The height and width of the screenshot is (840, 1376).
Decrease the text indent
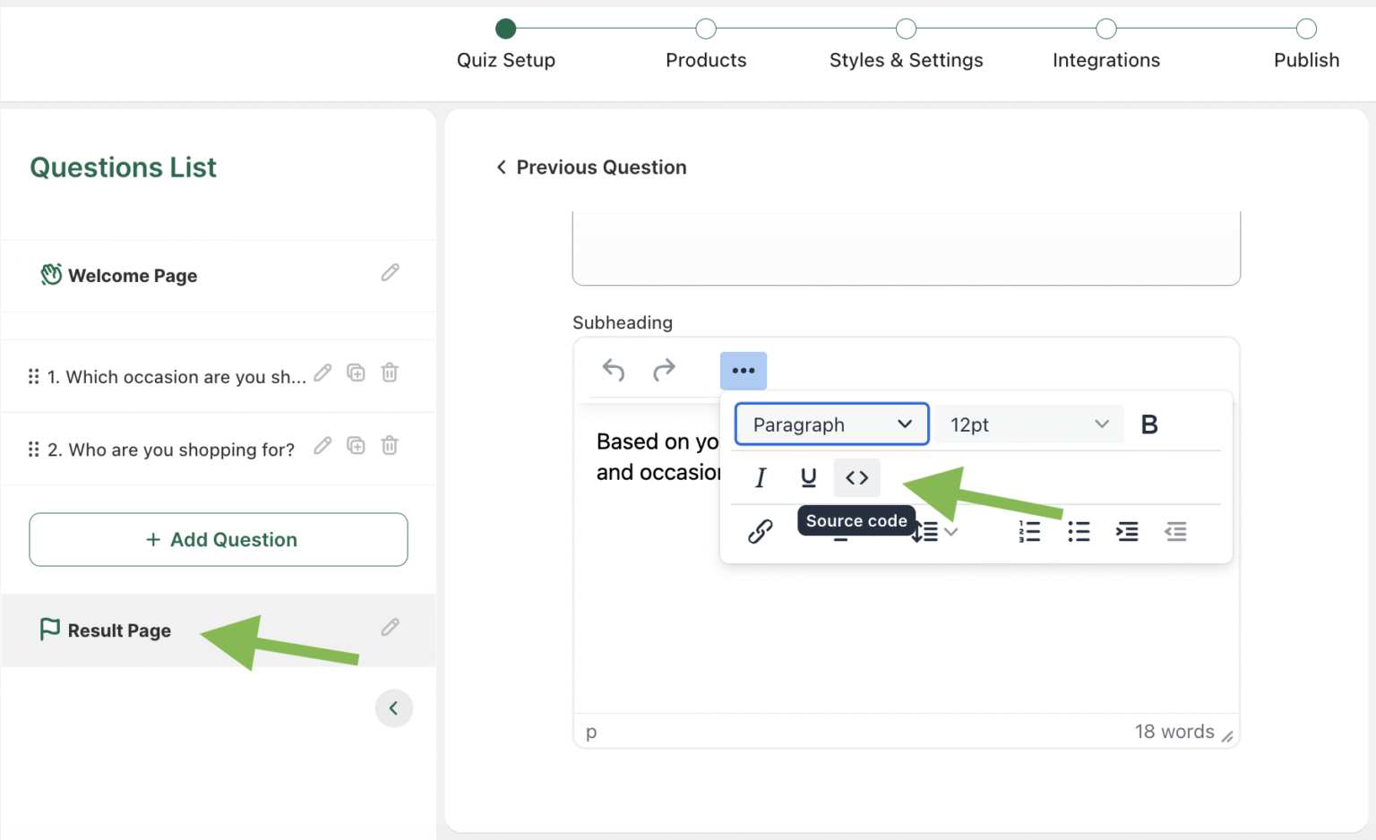click(x=1175, y=531)
